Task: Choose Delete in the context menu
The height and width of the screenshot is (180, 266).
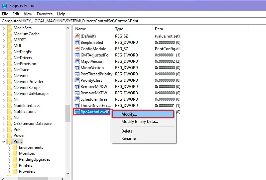Action: [127, 131]
